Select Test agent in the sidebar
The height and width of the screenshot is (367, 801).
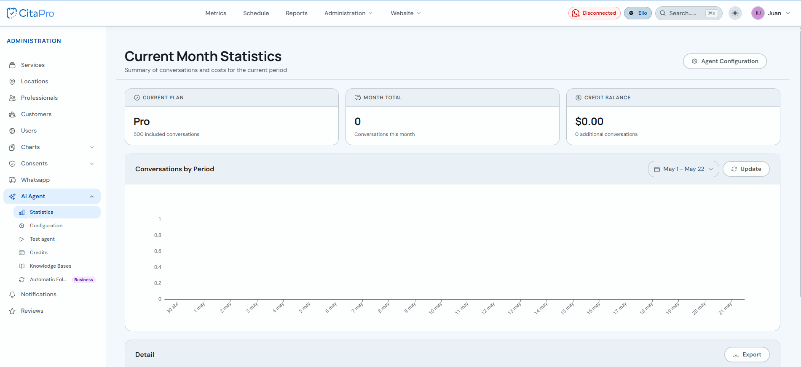click(x=57, y=239)
